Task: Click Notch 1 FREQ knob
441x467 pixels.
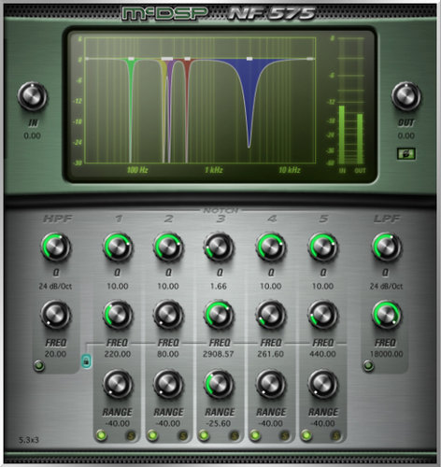Action: coord(118,315)
